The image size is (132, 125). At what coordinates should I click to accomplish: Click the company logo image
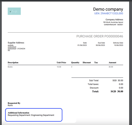point(14,11)
